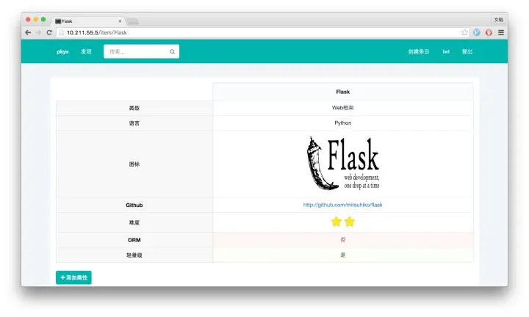Open the Chrome hamburger menu
The image size is (529, 317).
pos(501,32)
